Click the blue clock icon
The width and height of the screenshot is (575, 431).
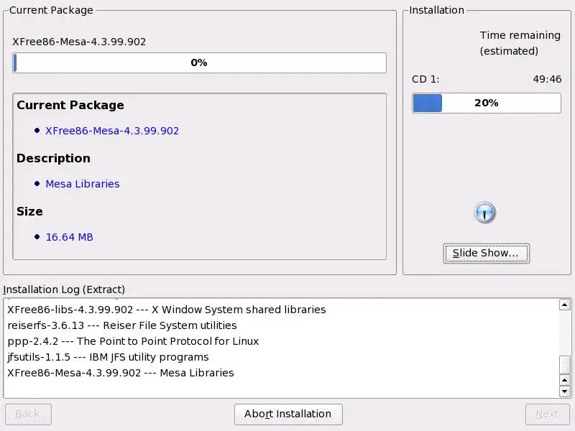point(484,213)
